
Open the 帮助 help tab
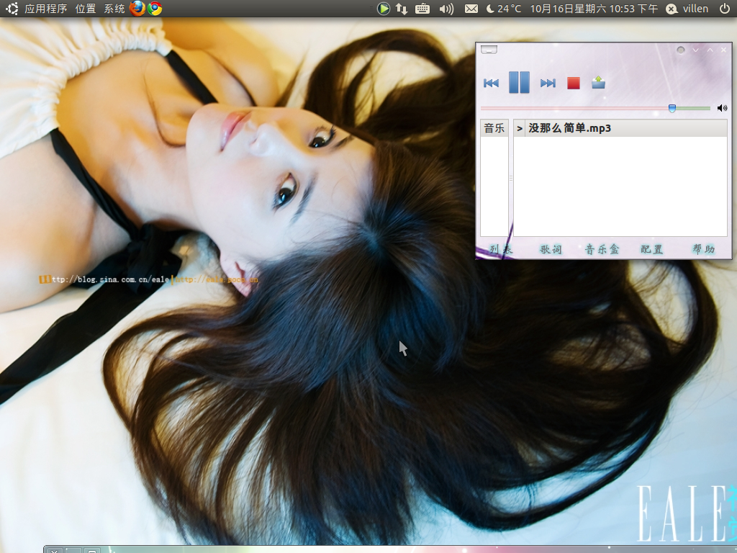point(704,249)
